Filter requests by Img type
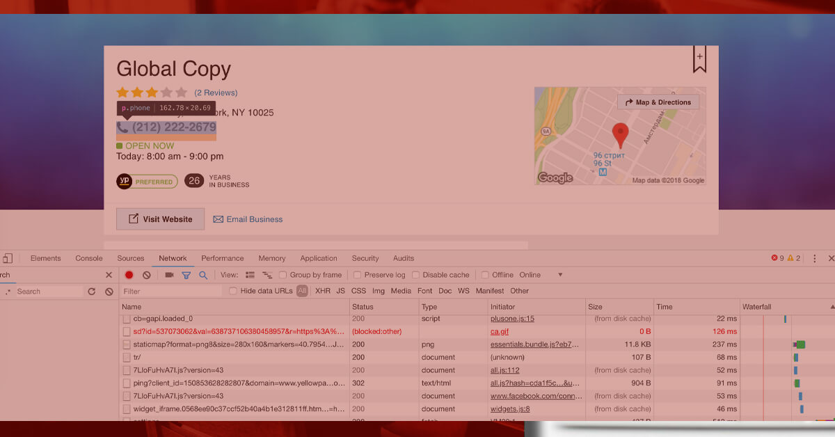Screen dimensions: 835x437 pyautogui.click(x=379, y=291)
